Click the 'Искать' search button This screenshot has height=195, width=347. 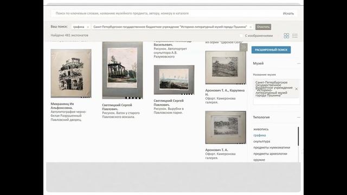tap(288, 14)
